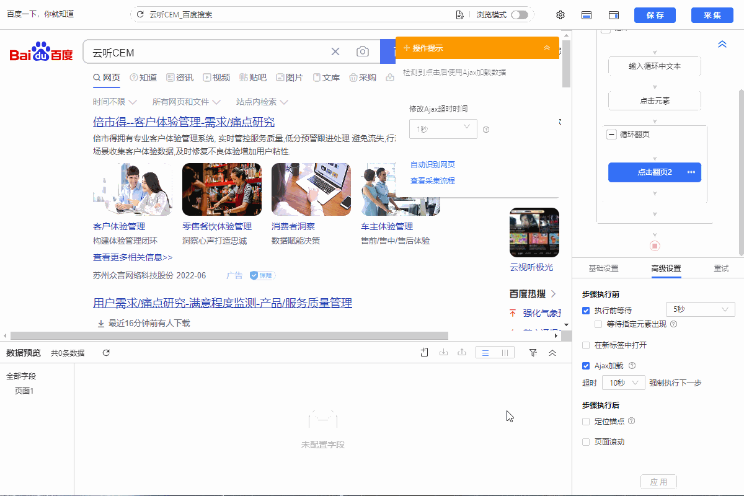Click the edit-URL document icon in address bar

pos(459,15)
